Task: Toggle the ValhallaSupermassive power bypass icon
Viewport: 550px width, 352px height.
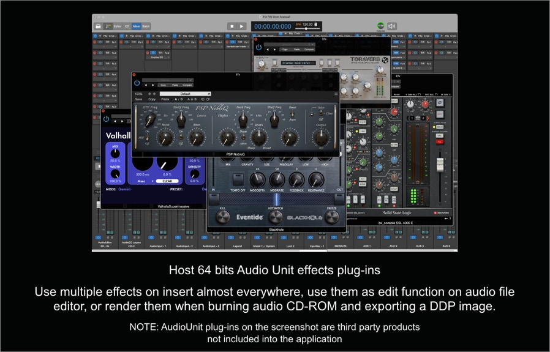Action: 106,119
